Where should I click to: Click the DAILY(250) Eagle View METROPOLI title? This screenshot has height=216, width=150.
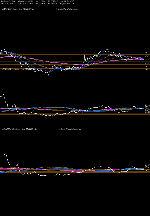pyautogui.click(x=18, y=9)
